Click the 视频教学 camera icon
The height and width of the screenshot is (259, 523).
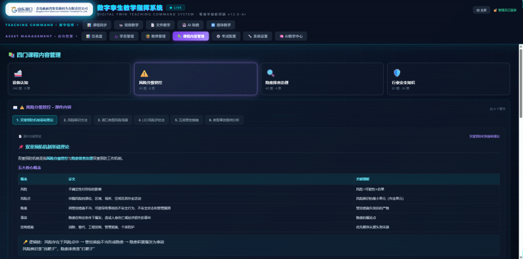tap(120, 25)
